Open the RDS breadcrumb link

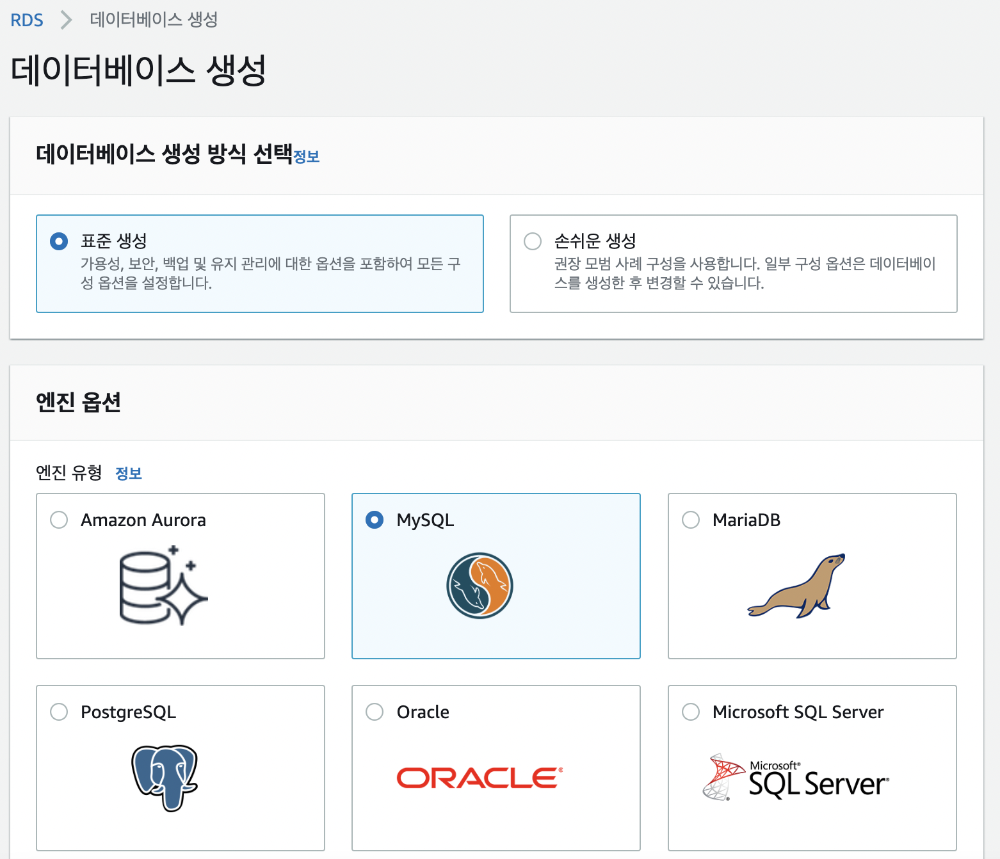[27, 20]
